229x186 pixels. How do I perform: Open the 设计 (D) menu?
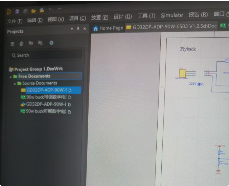pyautogui.click(x=123, y=17)
